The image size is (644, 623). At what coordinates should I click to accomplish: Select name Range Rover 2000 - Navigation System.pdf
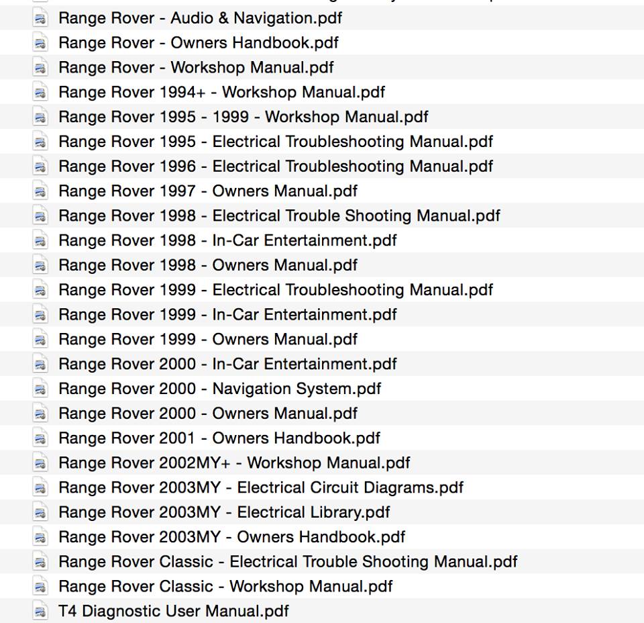(x=220, y=389)
